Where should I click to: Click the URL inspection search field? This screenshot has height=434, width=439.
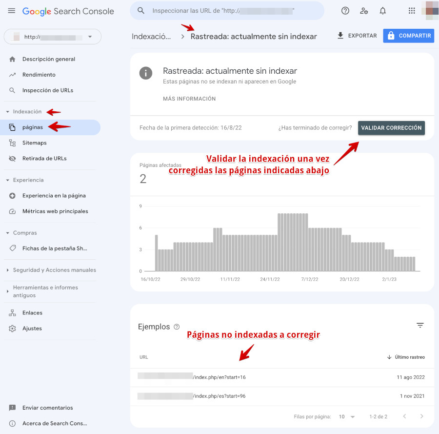[227, 11]
